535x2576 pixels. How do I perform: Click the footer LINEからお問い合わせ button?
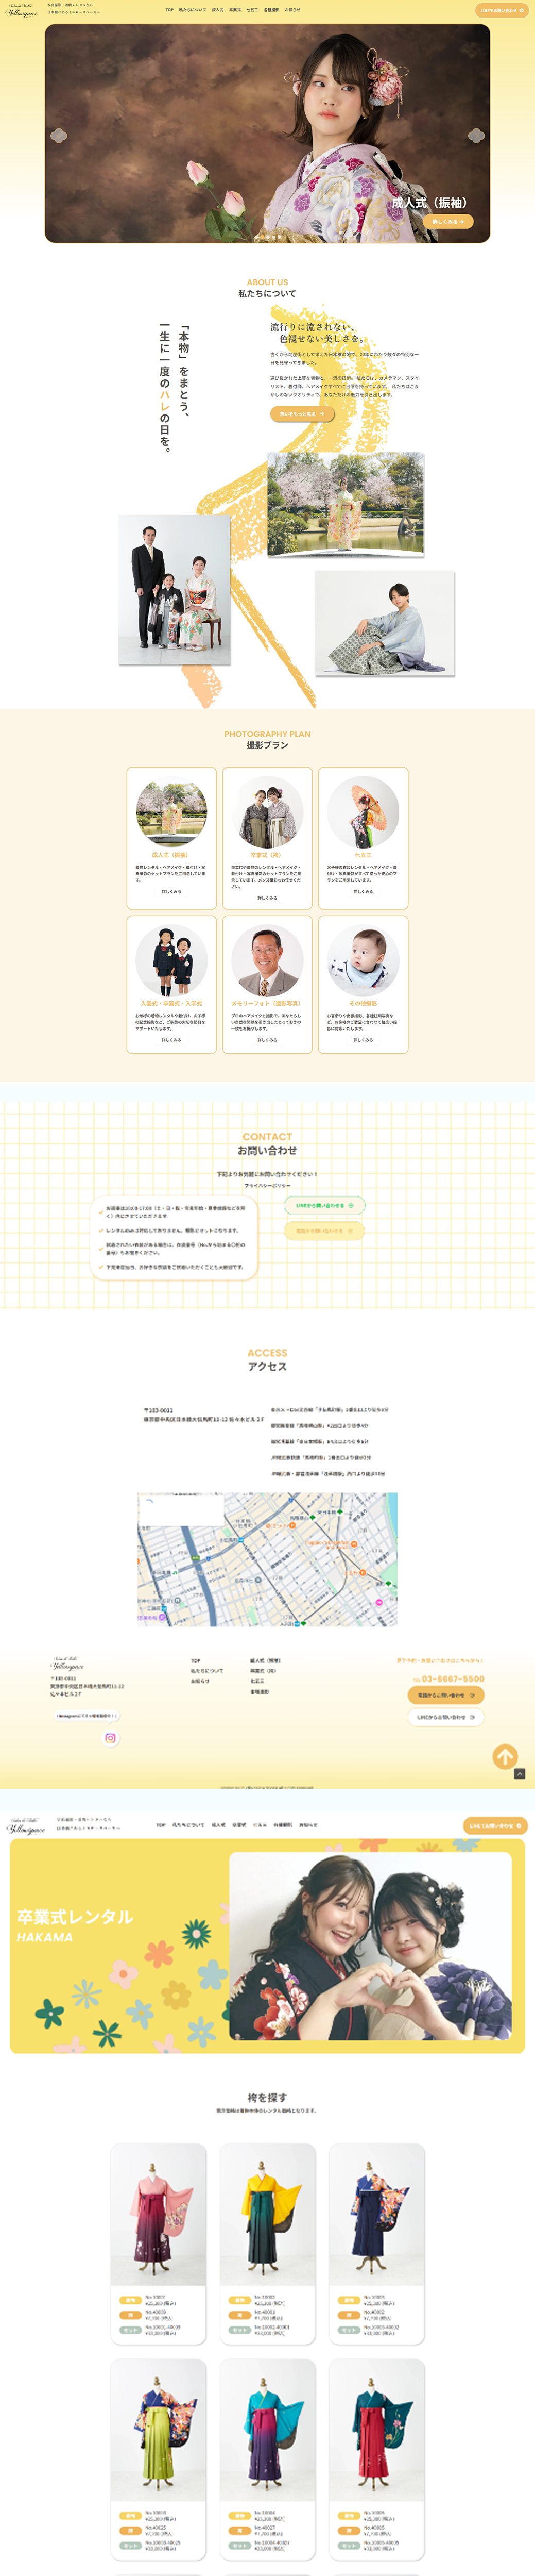click(446, 1717)
